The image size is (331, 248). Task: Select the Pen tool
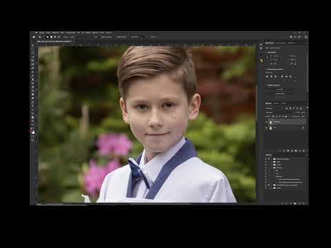(x=33, y=102)
